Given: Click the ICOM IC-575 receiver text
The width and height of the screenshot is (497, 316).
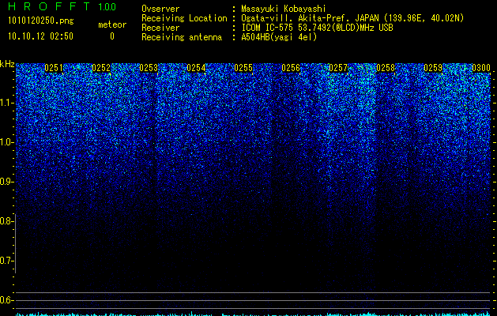Looking at the screenshot, I should click(317, 28).
